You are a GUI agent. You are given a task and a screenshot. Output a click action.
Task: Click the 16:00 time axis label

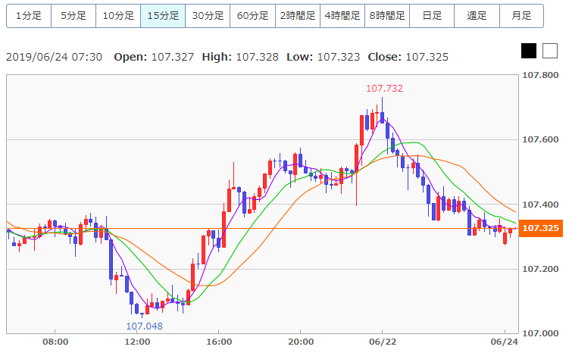[219, 342]
